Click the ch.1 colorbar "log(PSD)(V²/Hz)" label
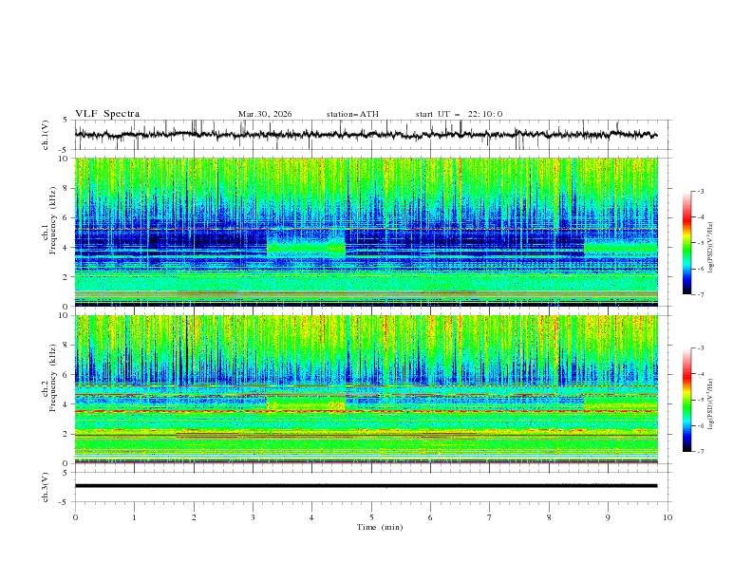 [x=711, y=248]
